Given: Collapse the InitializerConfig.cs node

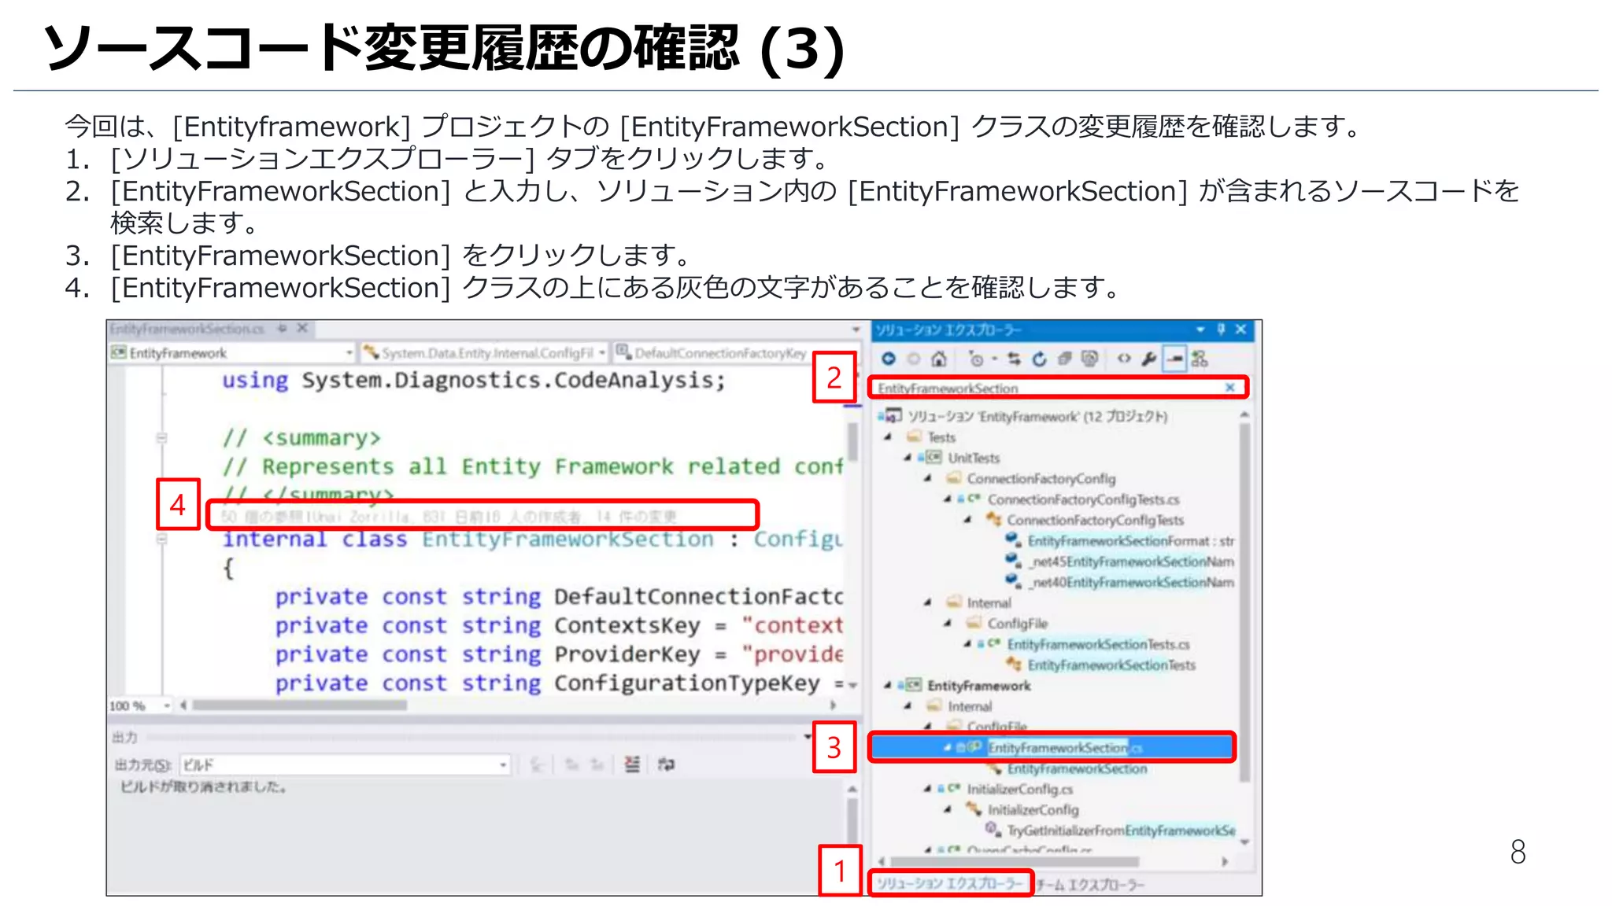Looking at the screenshot, I should coord(928,789).
